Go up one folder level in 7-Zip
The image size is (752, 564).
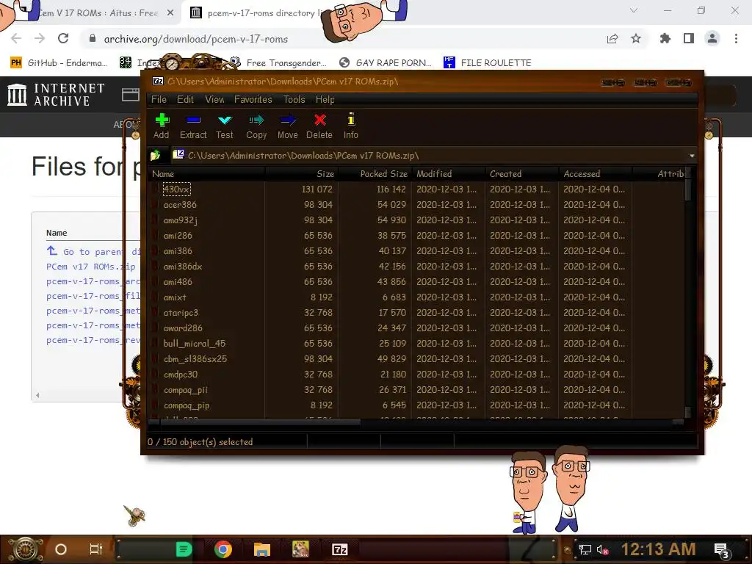[156, 156]
